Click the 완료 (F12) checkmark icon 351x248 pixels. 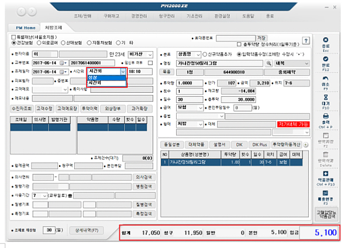[x=325, y=59]
